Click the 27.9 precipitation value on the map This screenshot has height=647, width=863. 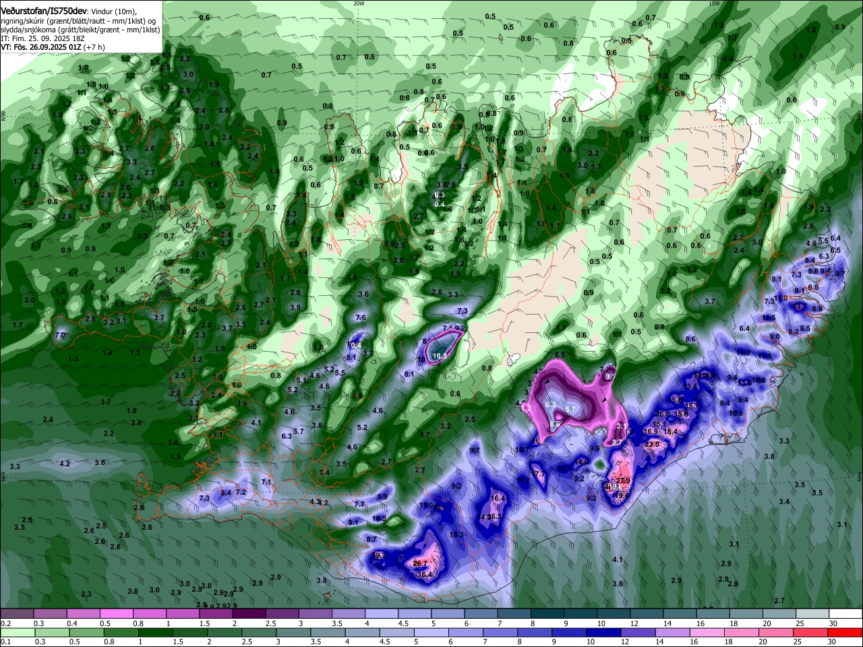point(623,481)
